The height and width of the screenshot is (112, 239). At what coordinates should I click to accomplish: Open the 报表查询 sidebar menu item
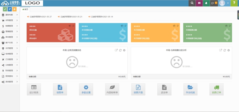point(10,76)
